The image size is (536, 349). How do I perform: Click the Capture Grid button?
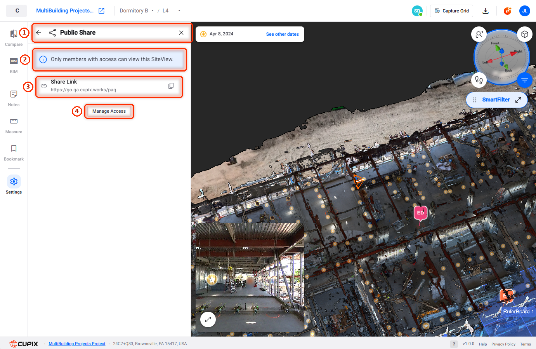(x=452, y=11)
